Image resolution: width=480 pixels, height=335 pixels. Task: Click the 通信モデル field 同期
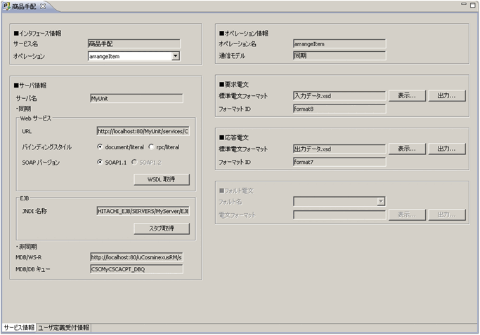tap(339, 55)
